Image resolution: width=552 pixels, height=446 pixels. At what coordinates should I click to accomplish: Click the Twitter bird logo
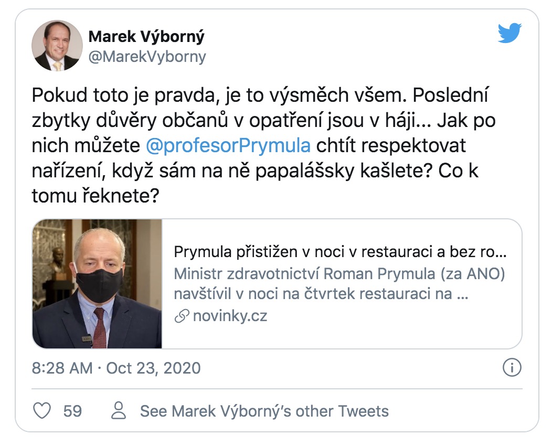(509, 34)
